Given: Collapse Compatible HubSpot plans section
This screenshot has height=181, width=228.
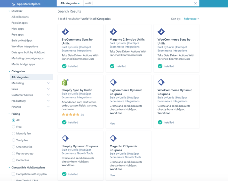Looking at the screenshot, I should [x=10, y=167].
